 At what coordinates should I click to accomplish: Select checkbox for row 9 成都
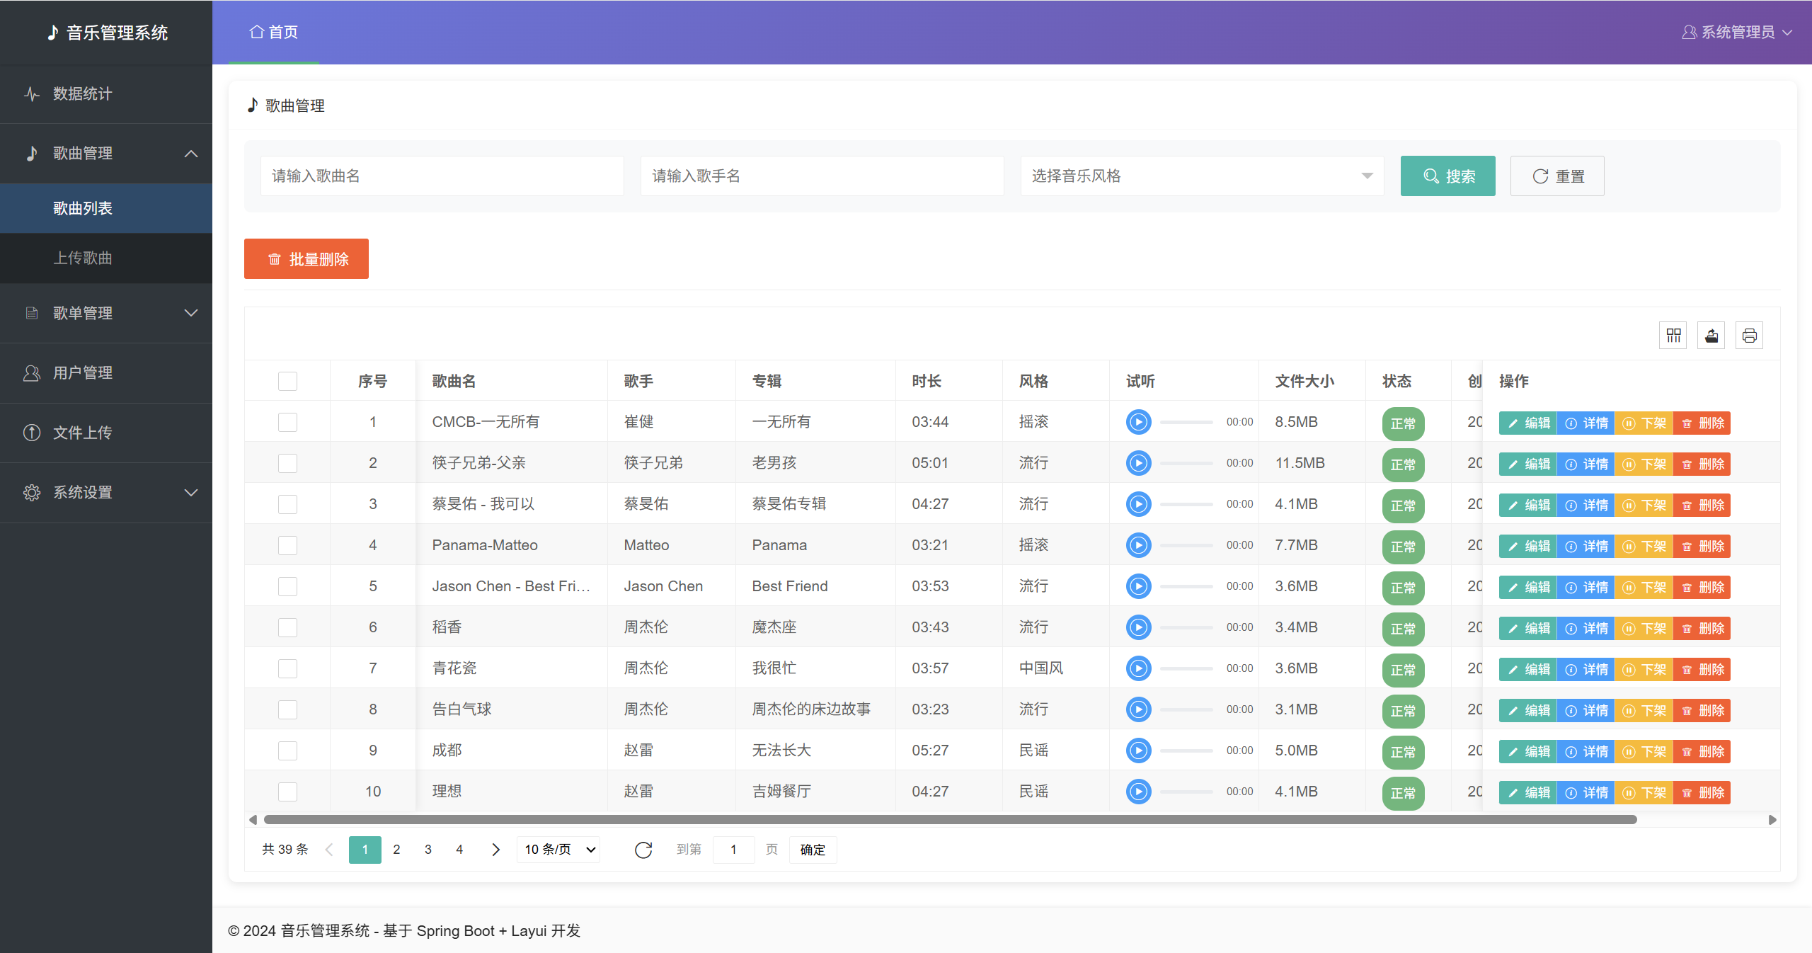coord(287,751)
